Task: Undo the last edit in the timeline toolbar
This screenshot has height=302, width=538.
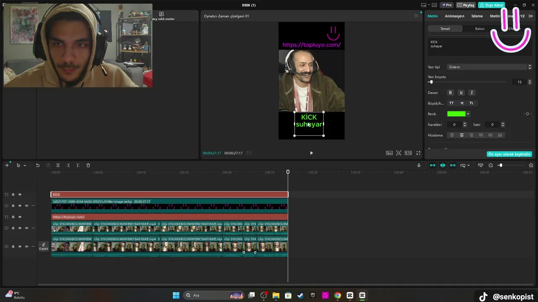Action: coord(37,165)
